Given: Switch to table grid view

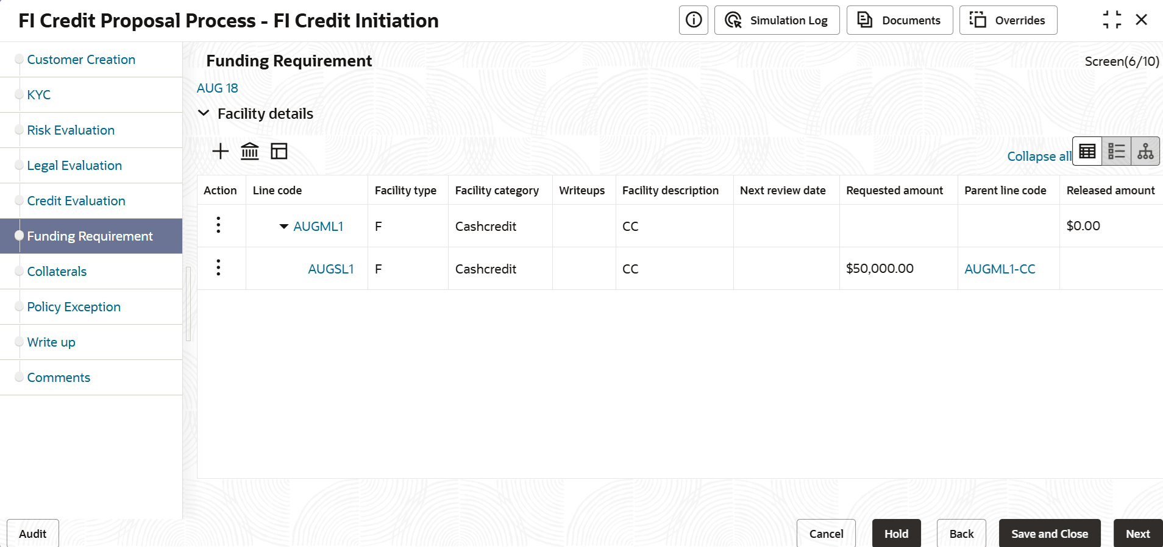Looking at the screenshot, I should [1087, 151].
